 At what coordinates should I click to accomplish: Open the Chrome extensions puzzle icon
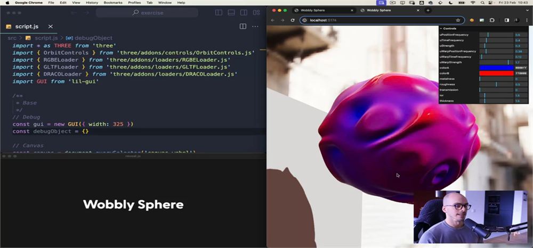pyautogui.click(x=492, y=20)
